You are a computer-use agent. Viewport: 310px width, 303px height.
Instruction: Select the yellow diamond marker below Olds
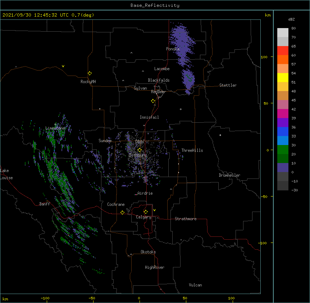140,150
